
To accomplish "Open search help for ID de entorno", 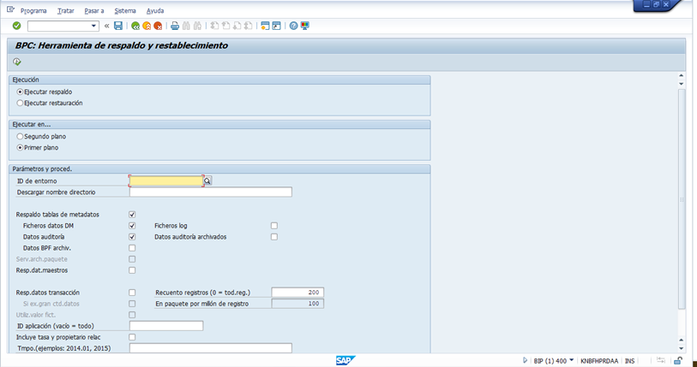I will pos(207,181).
